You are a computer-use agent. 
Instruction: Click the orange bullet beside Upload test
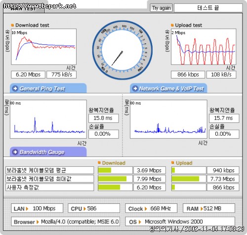pyautogui.click(x=172, y=25)
